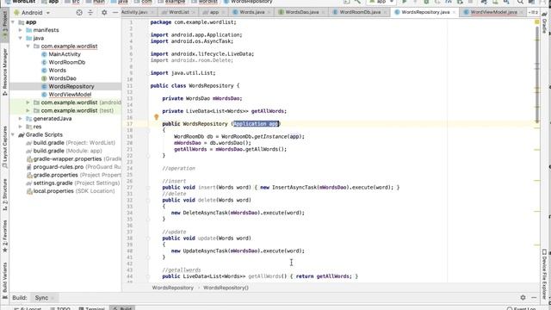This screenshot has width=551, height=310.
Task: Open Build panel settings gear
Action: pyautogui.click(x=523, y=297)
